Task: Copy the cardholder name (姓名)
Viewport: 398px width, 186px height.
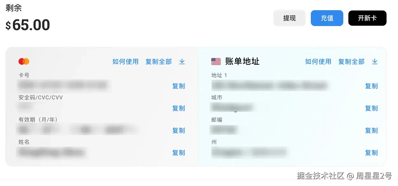Action: 178,153
